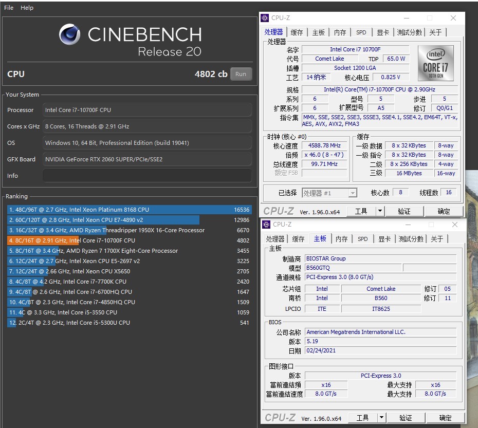Image resolution: width=478 pixels, height=428 pixels.
Task: Click 验证 button in bottom CPU-Z window
Action: (x=406, y=418)
